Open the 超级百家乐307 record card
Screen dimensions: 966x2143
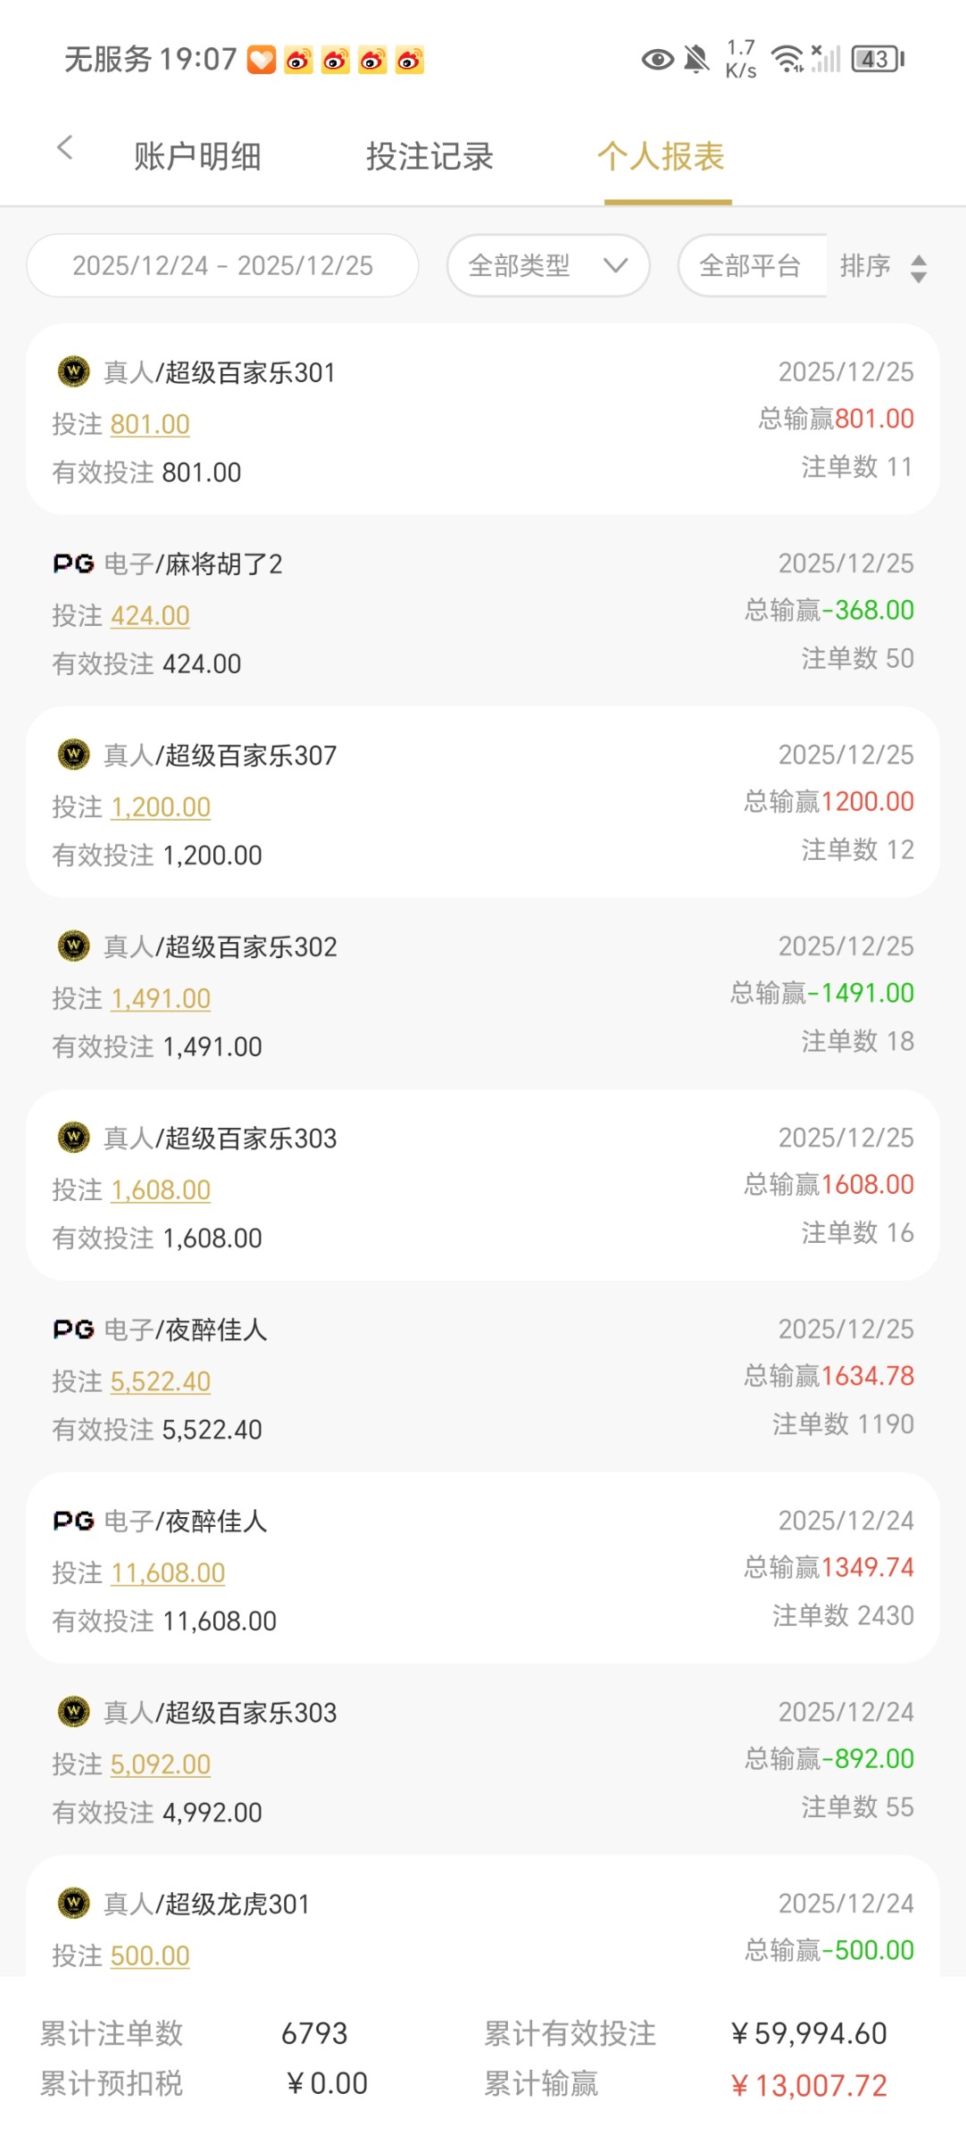[482, 802]
